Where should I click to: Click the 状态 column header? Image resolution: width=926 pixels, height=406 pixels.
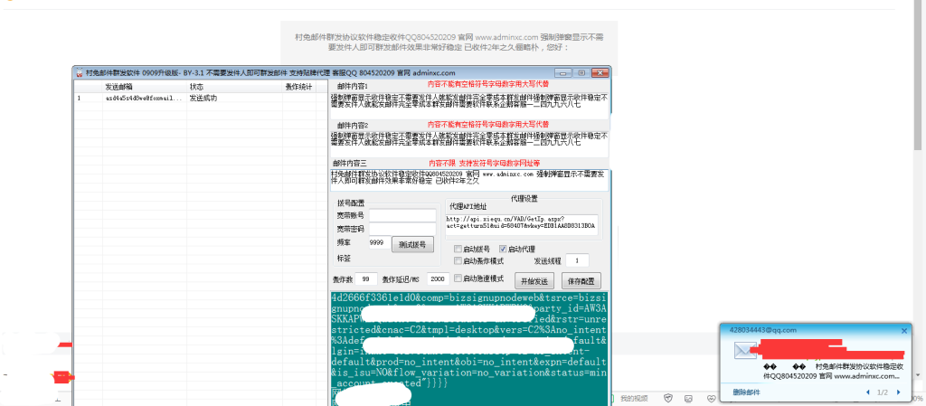click(196, 87)
